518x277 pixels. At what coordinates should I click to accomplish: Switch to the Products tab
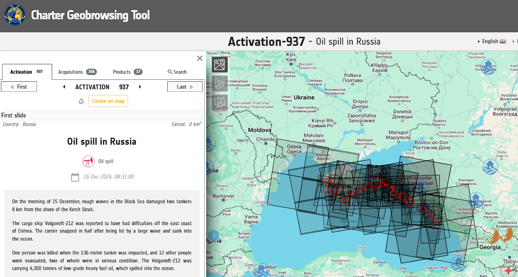click(127, 72)
